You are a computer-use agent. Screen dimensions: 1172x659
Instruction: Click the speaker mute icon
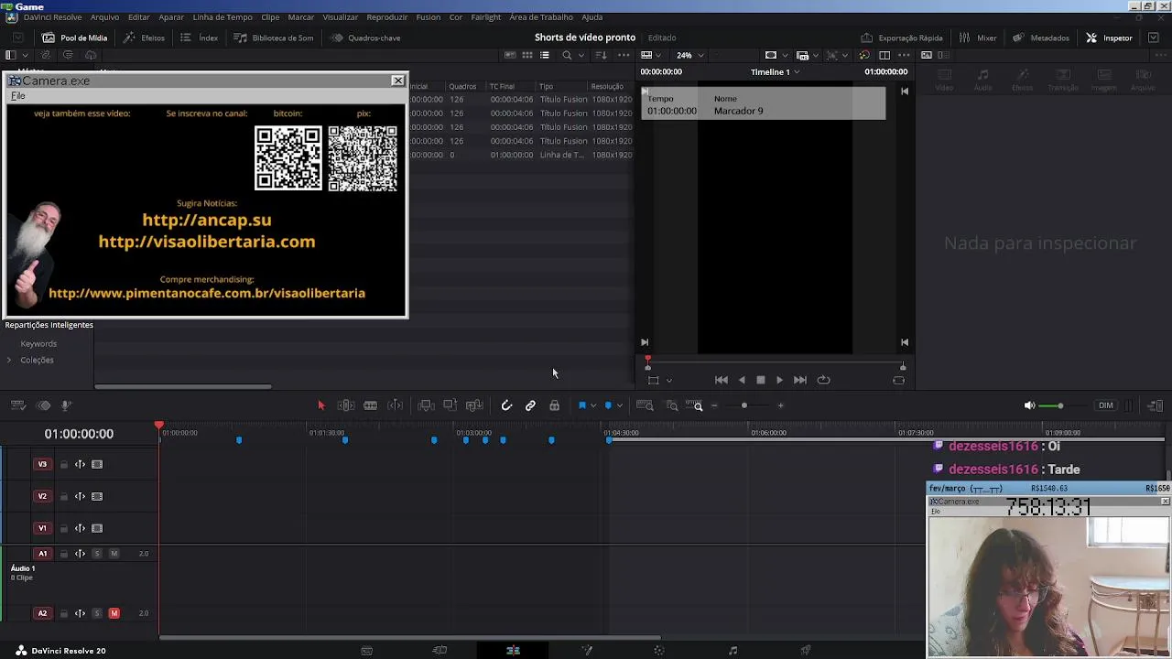(x=1029, y=405)
